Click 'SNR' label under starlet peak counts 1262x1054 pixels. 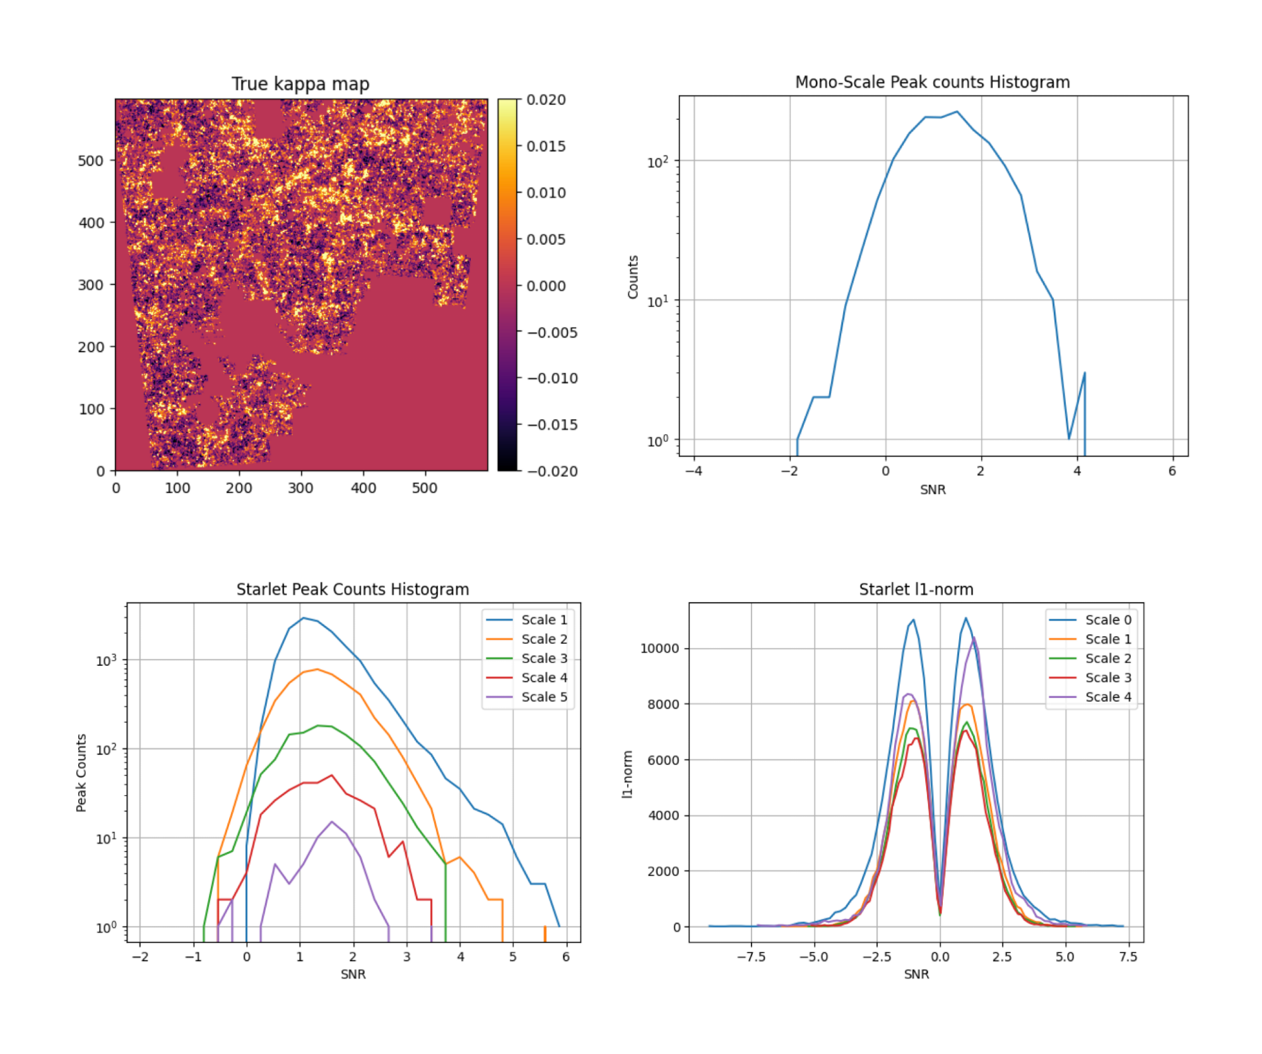353,974
